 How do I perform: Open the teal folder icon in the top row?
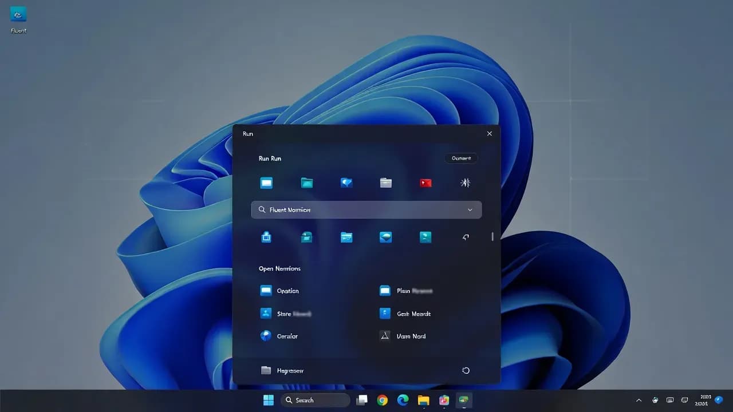[x=306, y=183]
